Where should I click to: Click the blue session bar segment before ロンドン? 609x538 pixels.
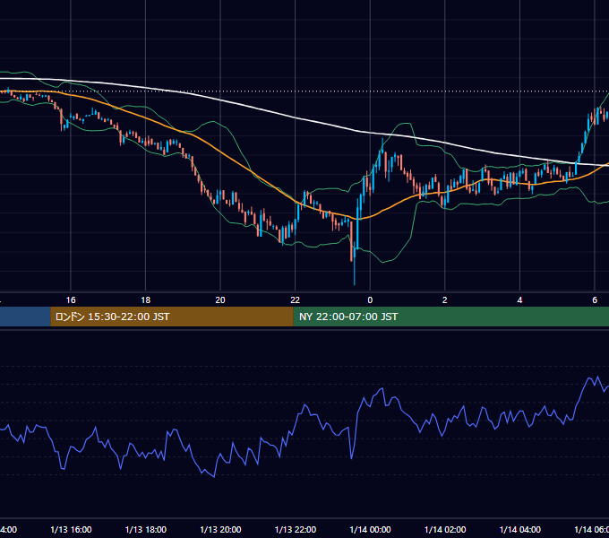pyautogui.click(x=25, y=317)
